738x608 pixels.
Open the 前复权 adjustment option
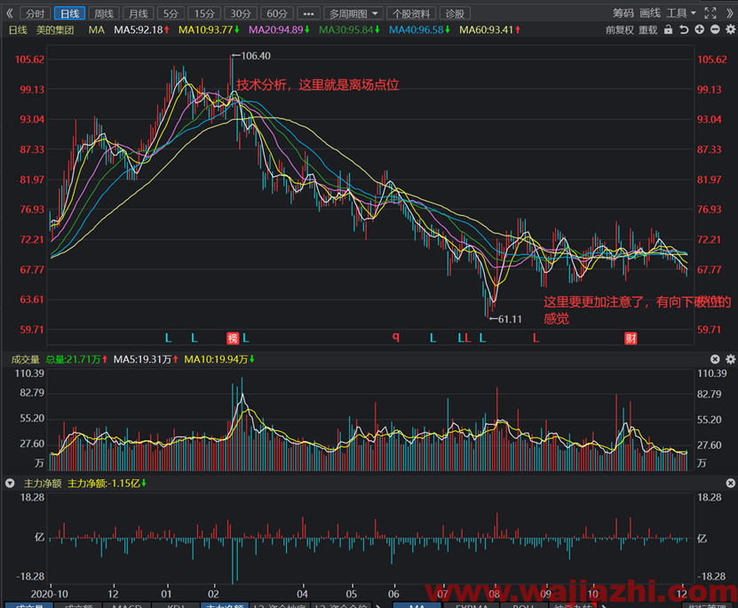pos(619,30)
